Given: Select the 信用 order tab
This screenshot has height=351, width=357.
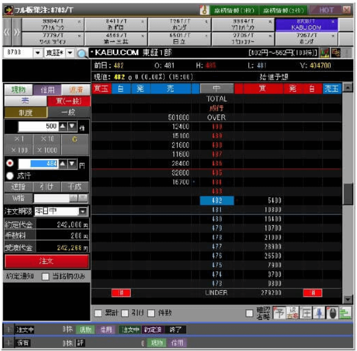Looking at the screenshot, I should point(47,90).
